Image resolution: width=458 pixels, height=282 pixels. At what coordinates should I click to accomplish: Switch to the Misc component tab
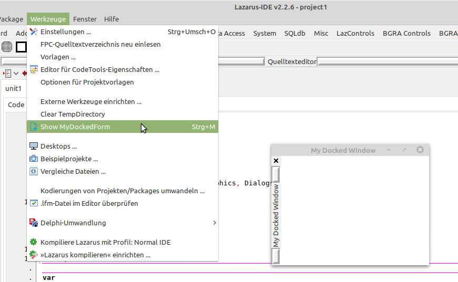(321, 33)
